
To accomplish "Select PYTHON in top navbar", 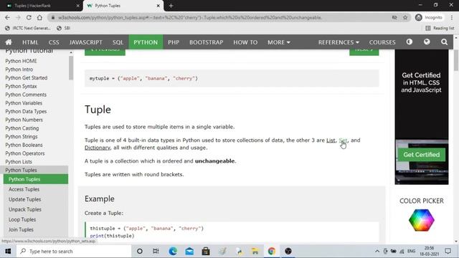I will (x=146, y=42).
